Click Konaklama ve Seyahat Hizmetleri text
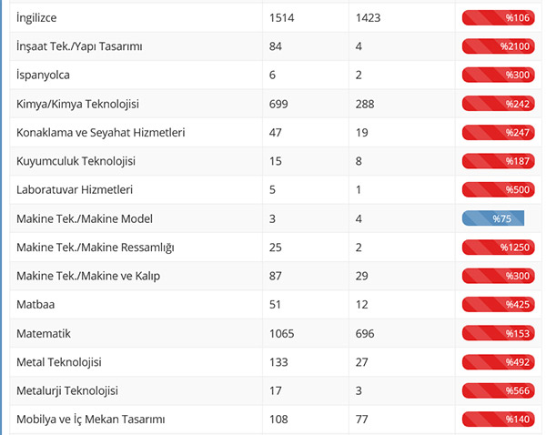The image size is (546, 435). click(x=101, y=132)
